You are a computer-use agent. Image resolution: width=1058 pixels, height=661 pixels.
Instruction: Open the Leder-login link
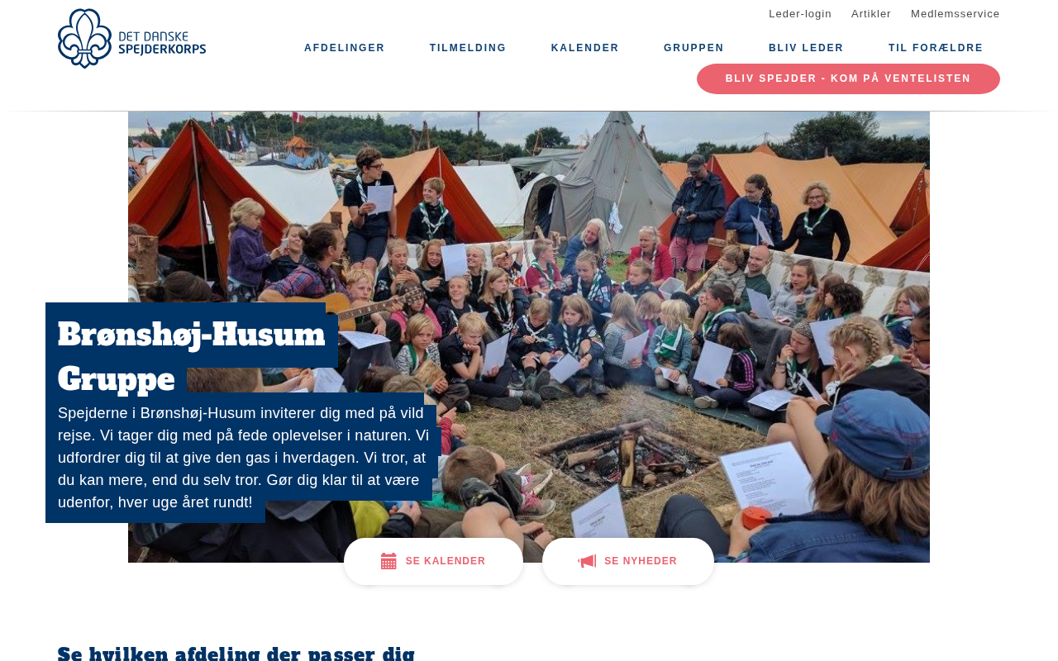(800, 14)
